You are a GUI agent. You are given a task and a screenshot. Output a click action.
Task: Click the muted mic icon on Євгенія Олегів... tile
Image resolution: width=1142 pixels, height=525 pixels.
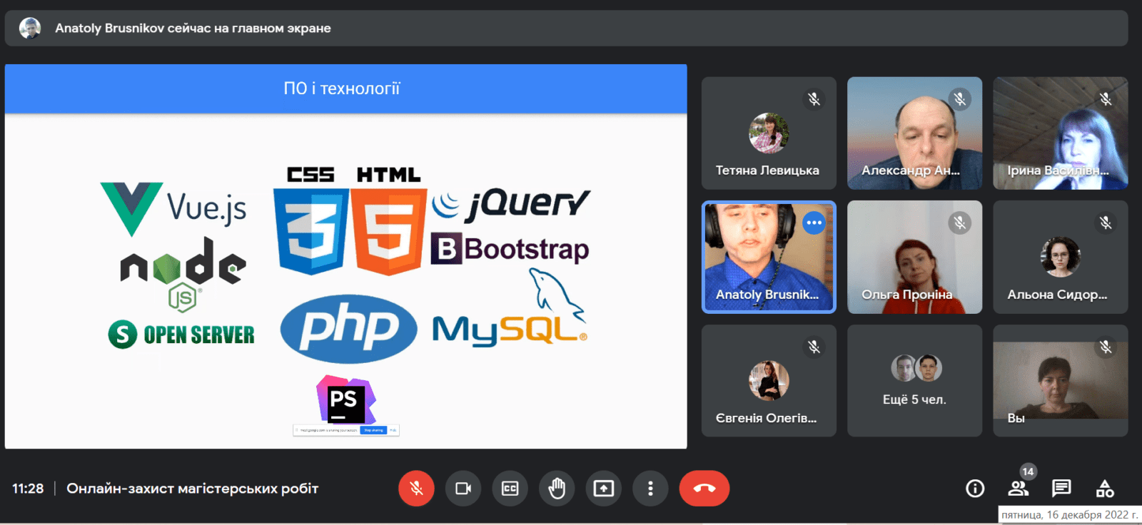814,347
